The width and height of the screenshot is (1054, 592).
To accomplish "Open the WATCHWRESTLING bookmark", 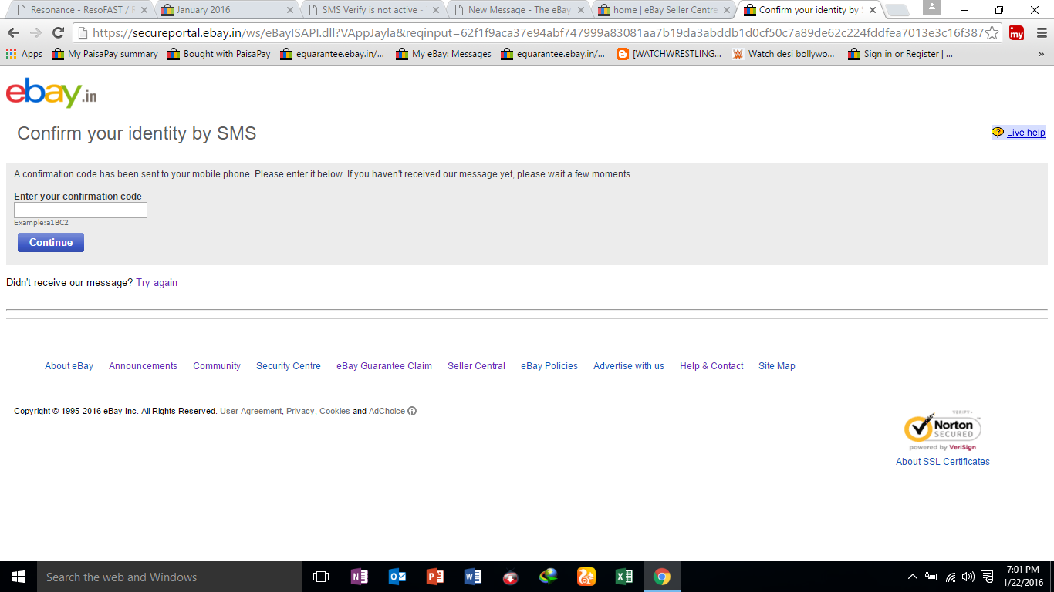I will [x=669, y=54].
